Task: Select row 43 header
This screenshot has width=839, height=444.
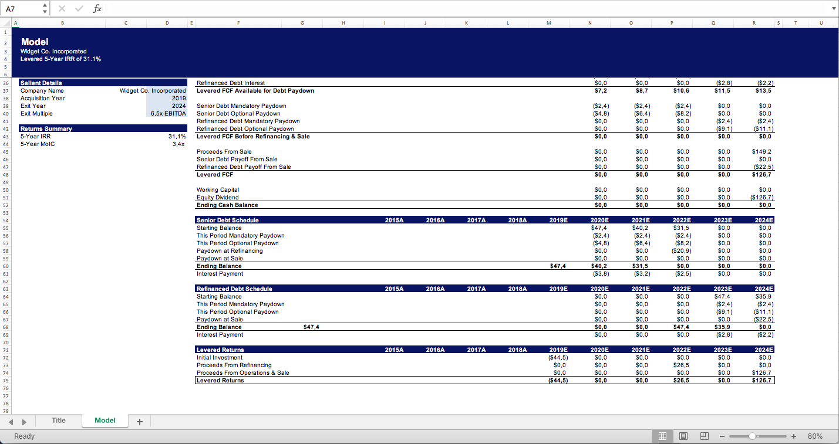Action: point(6,136)
